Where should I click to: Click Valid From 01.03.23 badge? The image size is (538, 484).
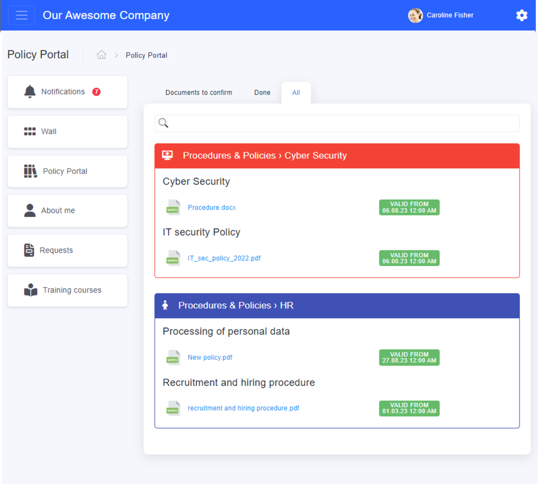(409, 408)
